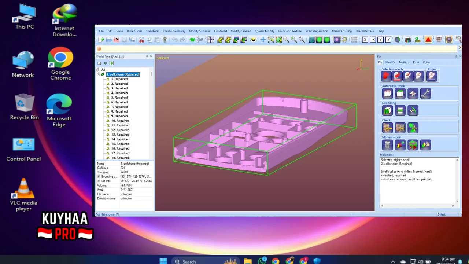This screenshot has width=469, height=264.
Task: Click the collapse-all box in Model Tree header
Action: [99, 63]
